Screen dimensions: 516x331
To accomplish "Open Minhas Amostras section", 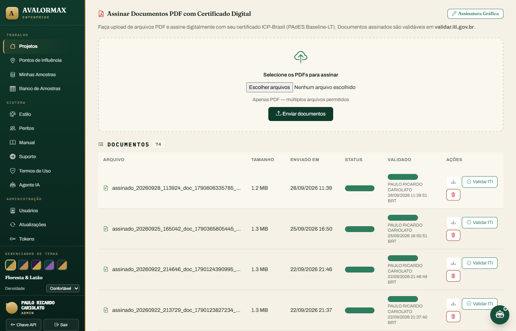I will point(42,75).
